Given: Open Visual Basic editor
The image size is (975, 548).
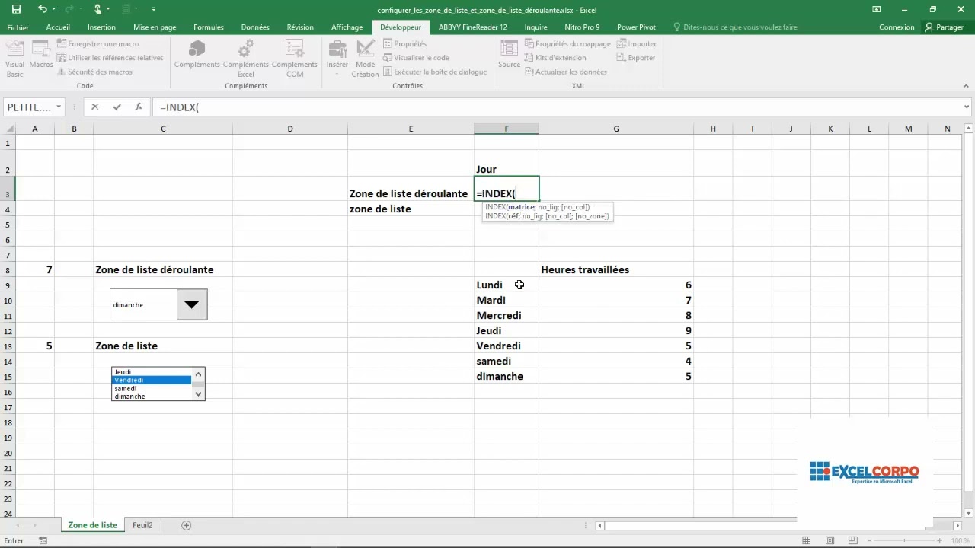Looking at the screenshot, I should 14,59.
